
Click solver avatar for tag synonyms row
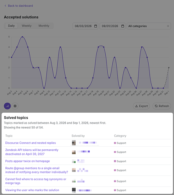point(74,181)
